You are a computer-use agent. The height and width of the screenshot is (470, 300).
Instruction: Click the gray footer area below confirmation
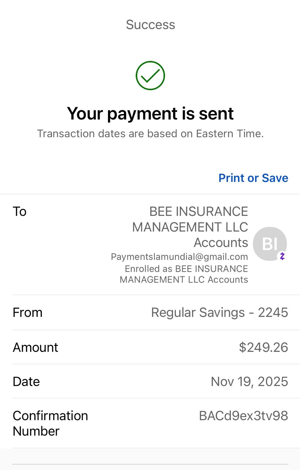coord(150,459)
